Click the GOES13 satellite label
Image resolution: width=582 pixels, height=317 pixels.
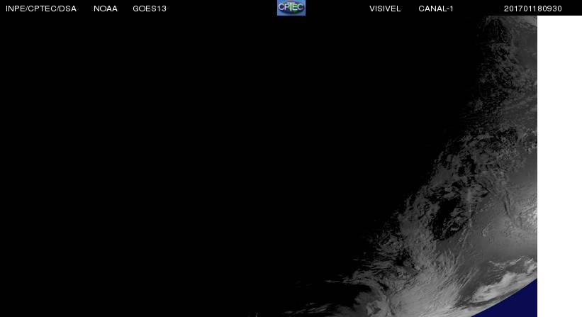click(150, 9)
